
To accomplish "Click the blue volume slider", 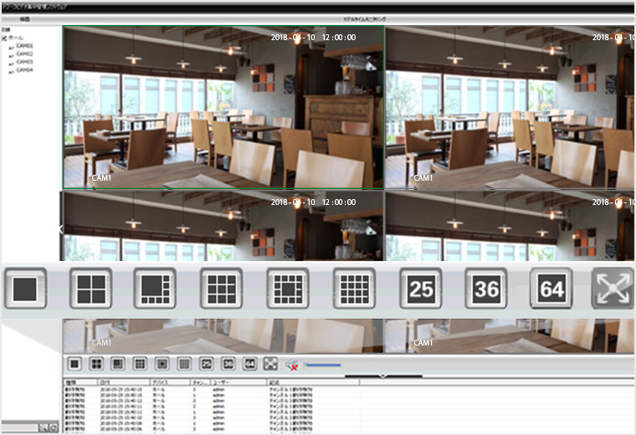I will (x=322, y=365).
